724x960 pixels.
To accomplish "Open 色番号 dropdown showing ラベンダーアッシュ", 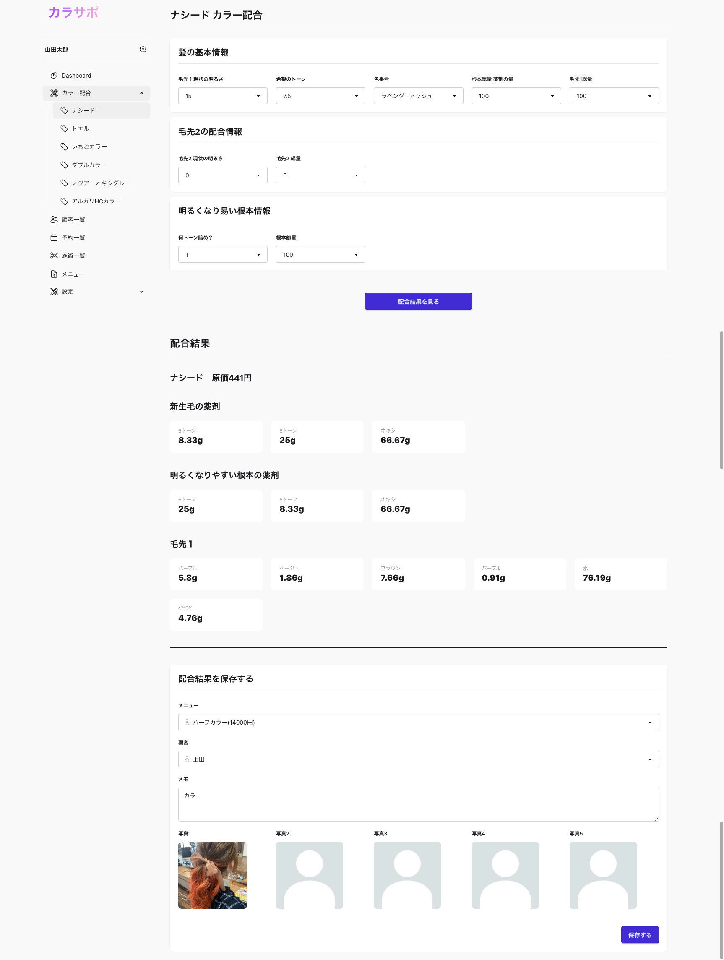I will pos(418,96).
